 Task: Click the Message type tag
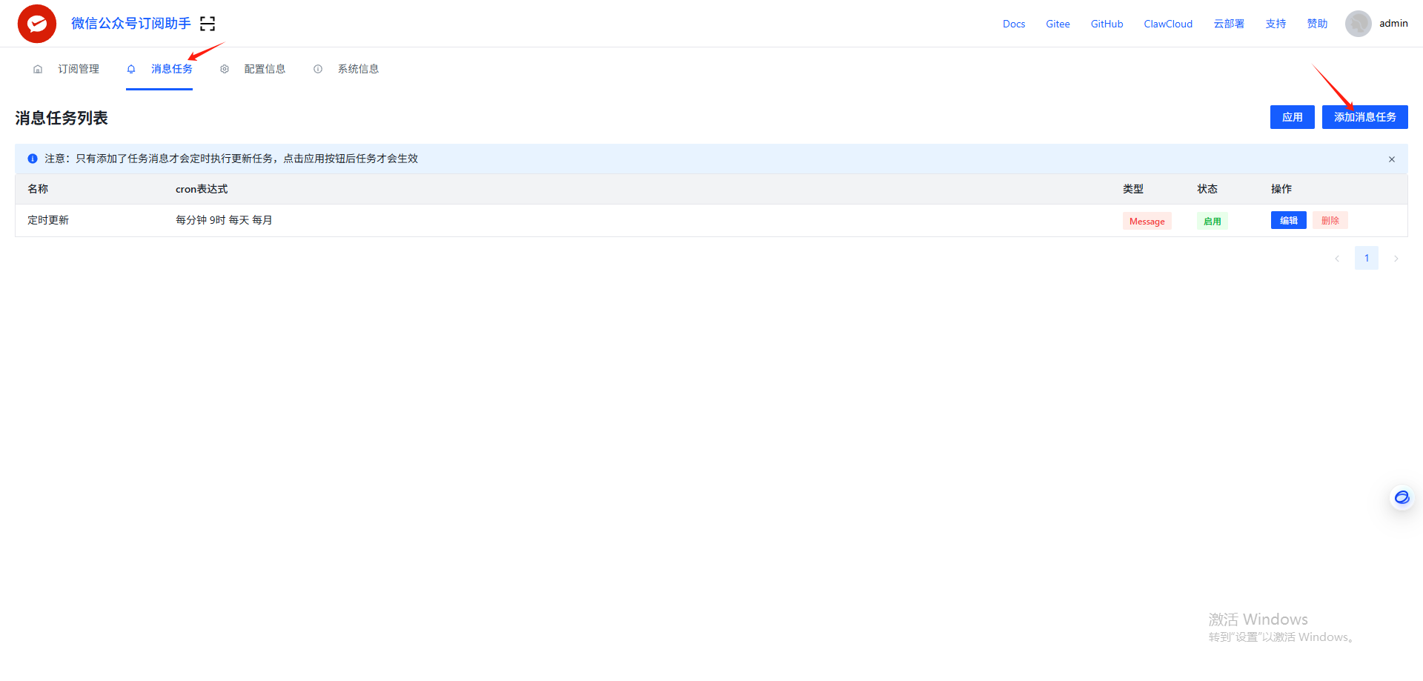[1147, 221]
